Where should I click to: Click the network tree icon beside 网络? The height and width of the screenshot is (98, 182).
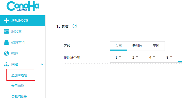(6, 64)
